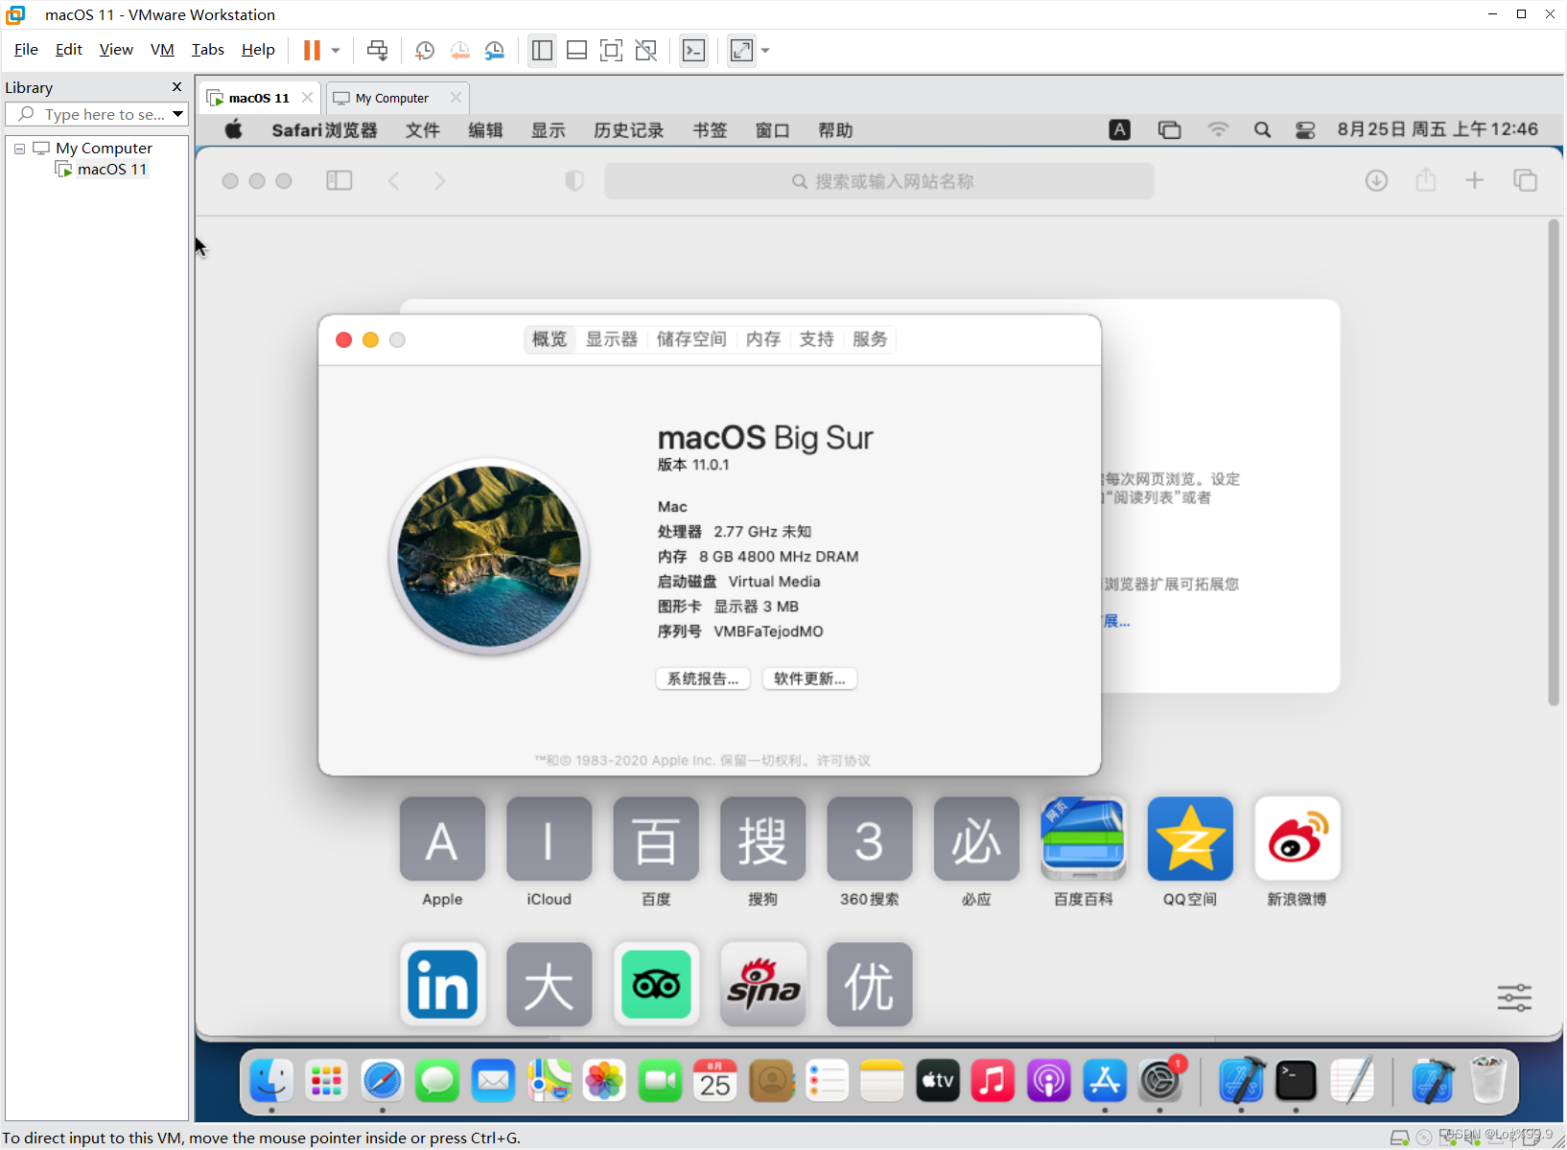Open the QQ空间 favorite icon
Image resolution: width=1567 pixels, height=1150 pixels.
1190,839
